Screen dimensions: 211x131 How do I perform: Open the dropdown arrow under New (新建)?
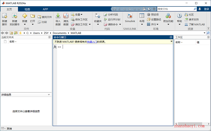[25, 25]
